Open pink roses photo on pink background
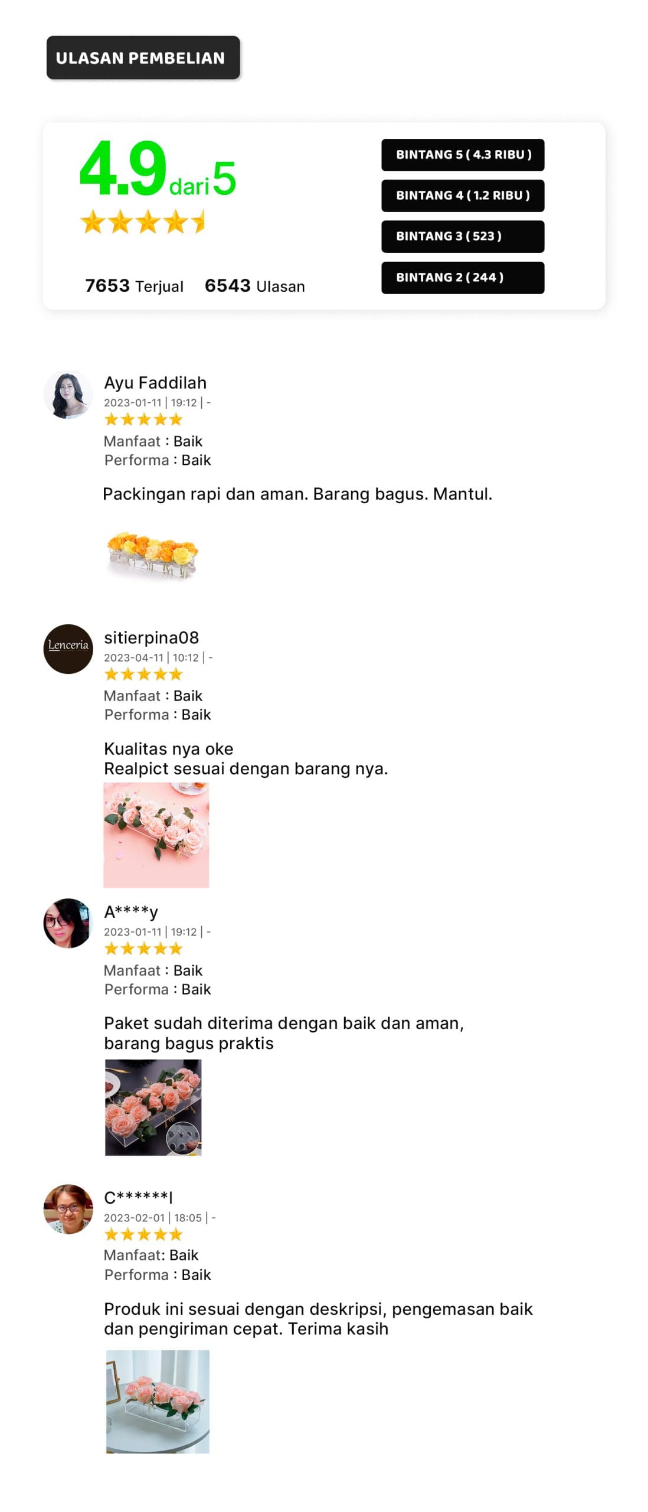The width and height of the screenshot is (648, 1512). tap(156, 835)
